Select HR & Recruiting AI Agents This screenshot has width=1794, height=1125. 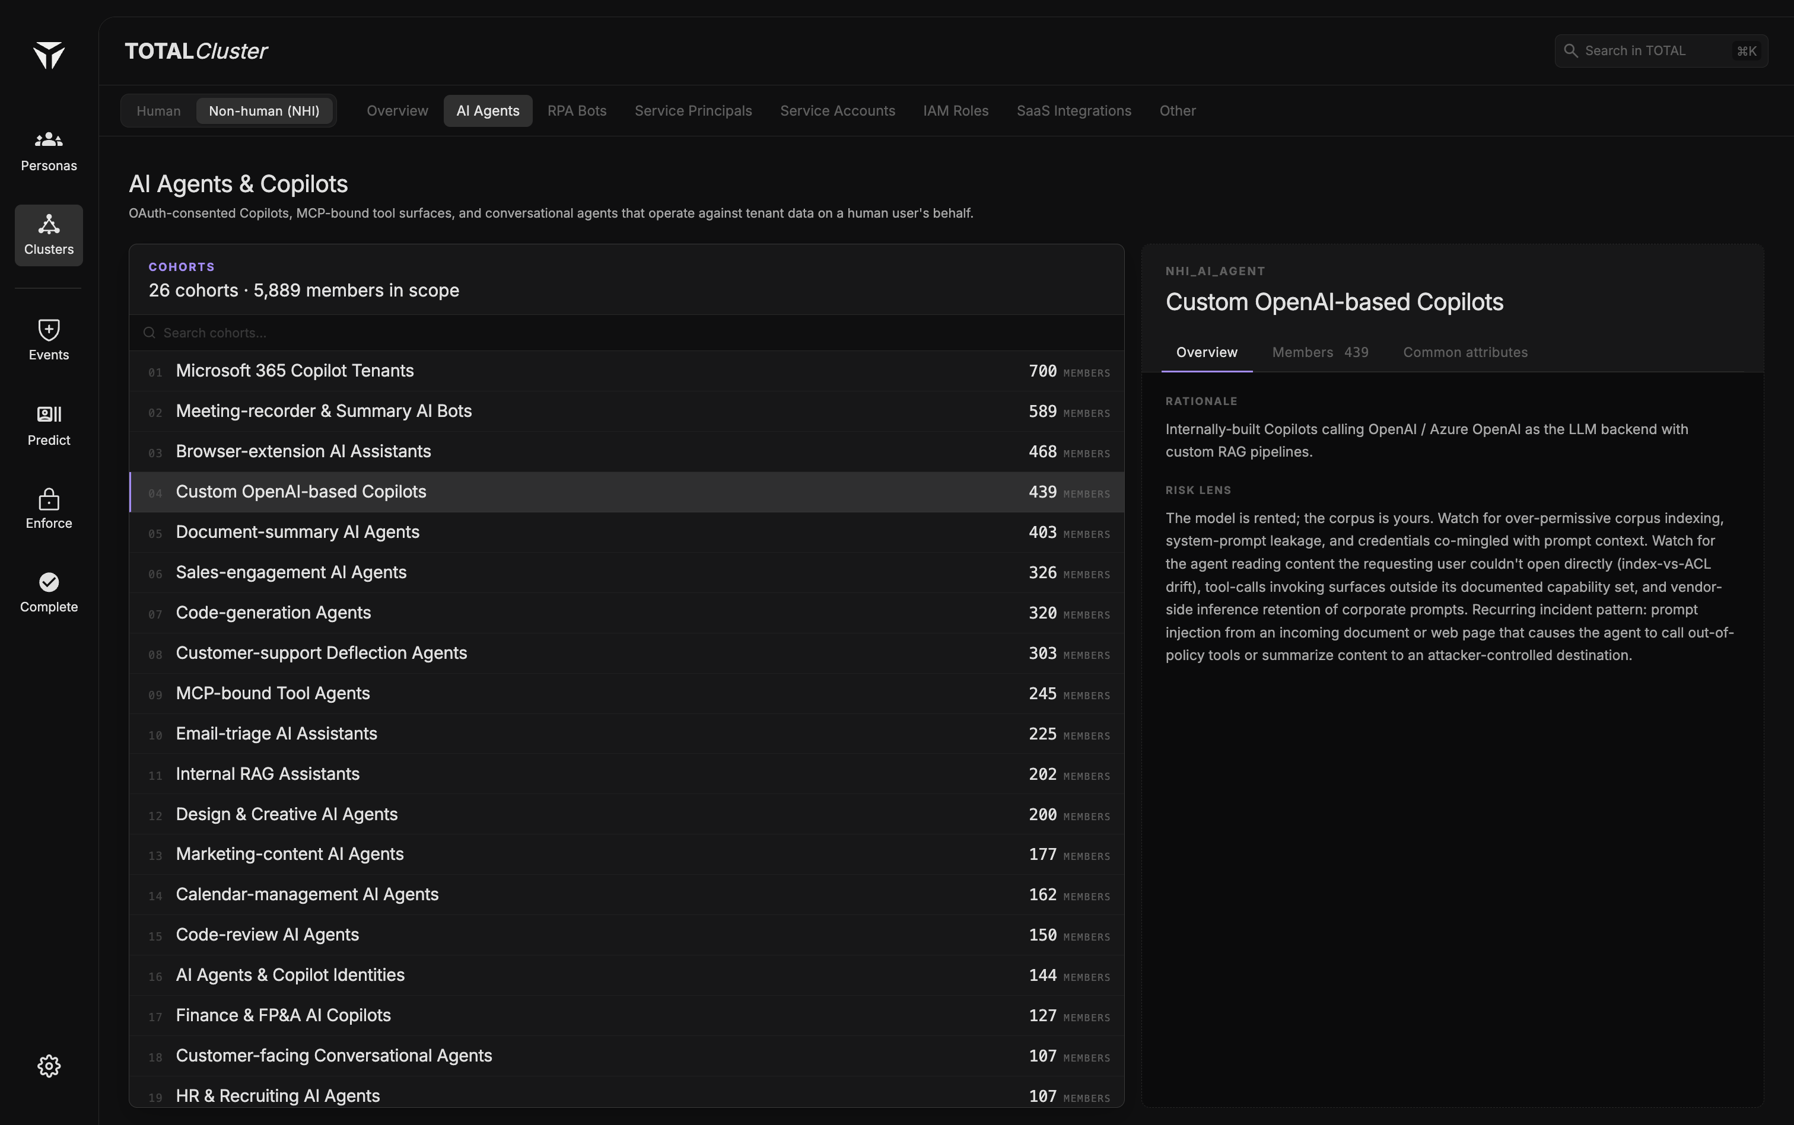pyautogui.click(x=626, y=1093)
